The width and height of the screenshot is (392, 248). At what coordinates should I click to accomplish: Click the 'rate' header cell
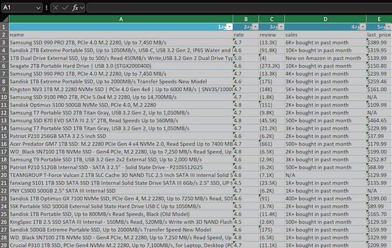point(246,35)
